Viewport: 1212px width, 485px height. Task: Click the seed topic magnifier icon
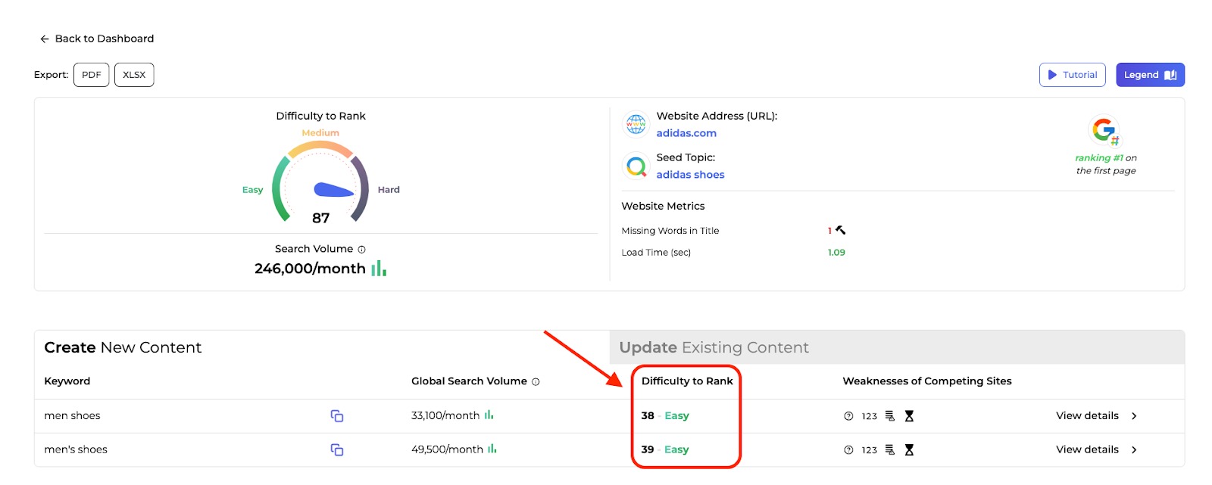tap(636, 166)
